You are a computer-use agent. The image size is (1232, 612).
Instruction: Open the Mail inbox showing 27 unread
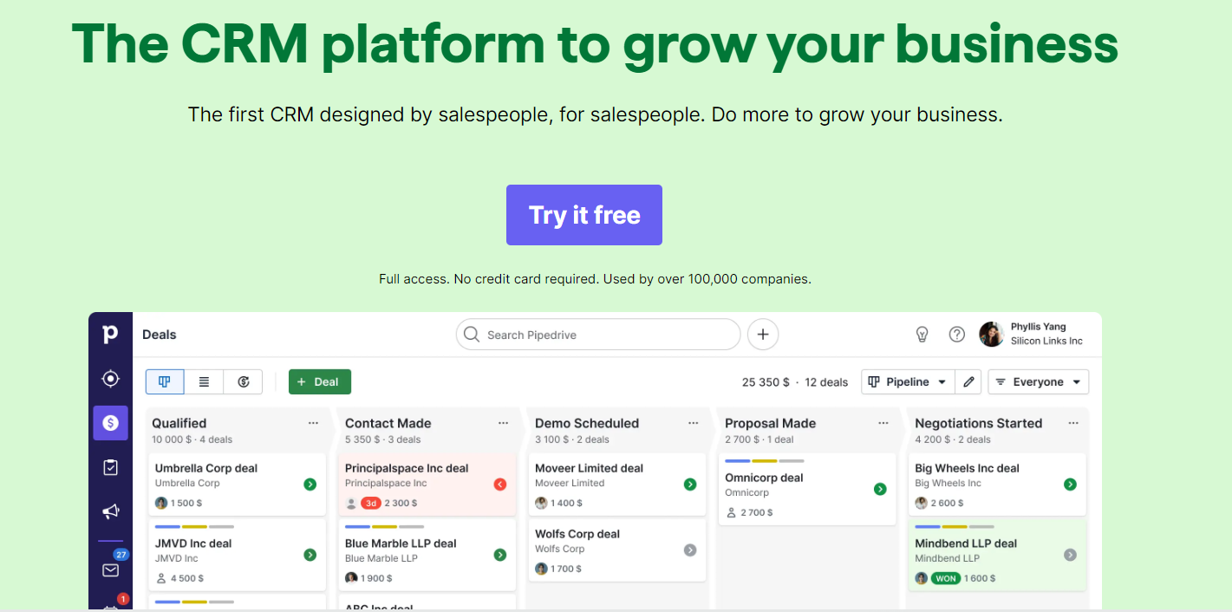click(x=110, y=570)
